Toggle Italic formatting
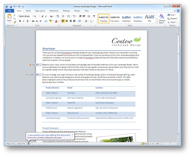This screenshot has height=156, width=191. [24, 21]
